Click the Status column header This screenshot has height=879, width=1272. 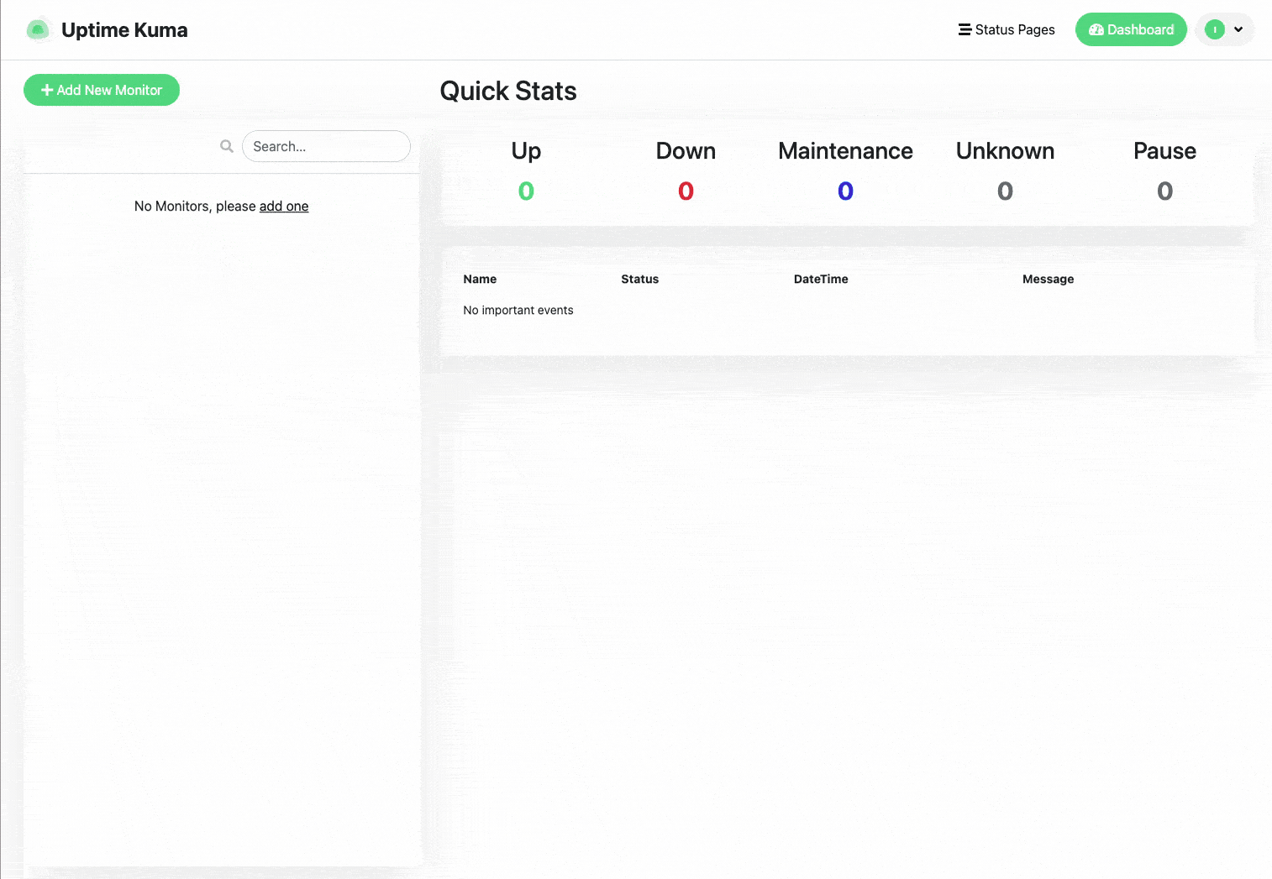(x=639, y=280)
